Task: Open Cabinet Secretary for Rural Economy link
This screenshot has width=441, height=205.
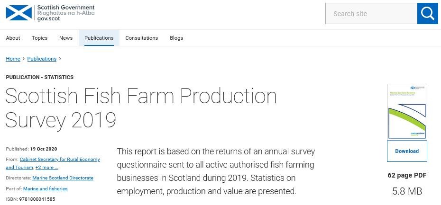Action: [x=60, y=160]
